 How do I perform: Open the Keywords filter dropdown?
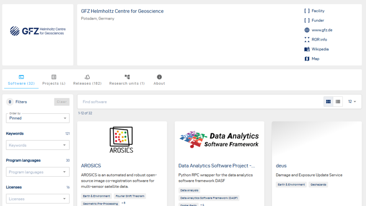38,145
